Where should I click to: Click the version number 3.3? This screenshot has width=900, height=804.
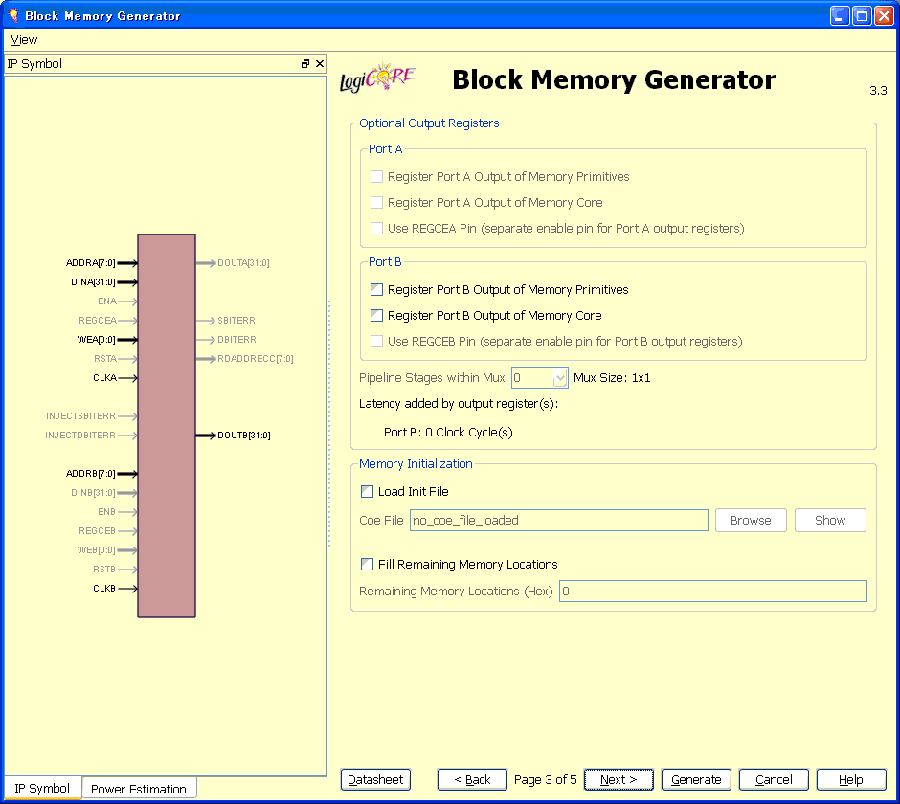pos(878,91)
